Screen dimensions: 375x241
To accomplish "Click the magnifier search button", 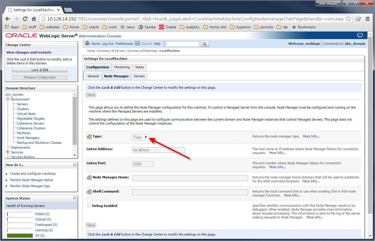I will click(204, 44).
